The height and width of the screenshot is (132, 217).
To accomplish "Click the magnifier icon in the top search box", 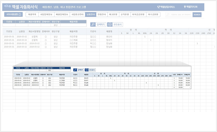I will click(x=168, y=15).
